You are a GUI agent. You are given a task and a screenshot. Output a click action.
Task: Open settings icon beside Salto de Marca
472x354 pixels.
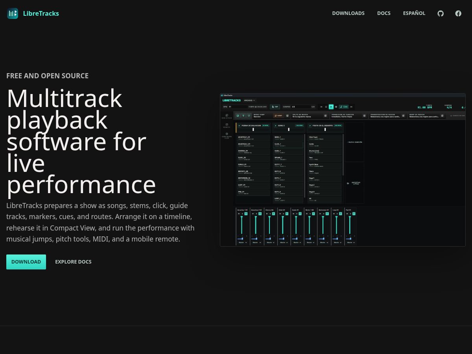326,116
